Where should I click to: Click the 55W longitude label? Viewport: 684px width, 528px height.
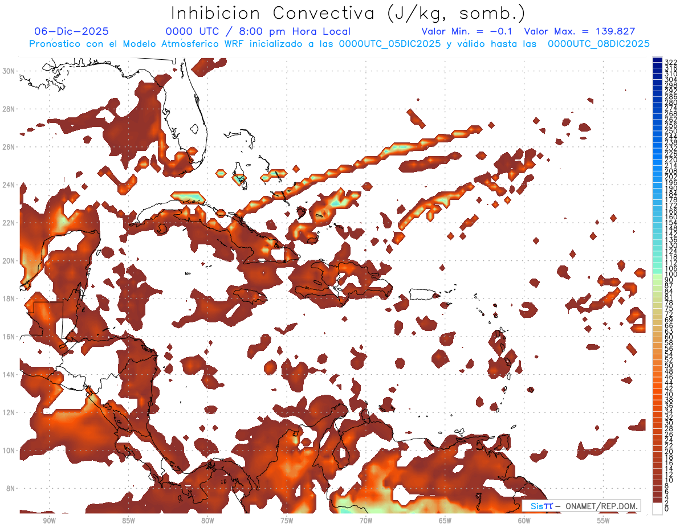click(x=604, y=521)
